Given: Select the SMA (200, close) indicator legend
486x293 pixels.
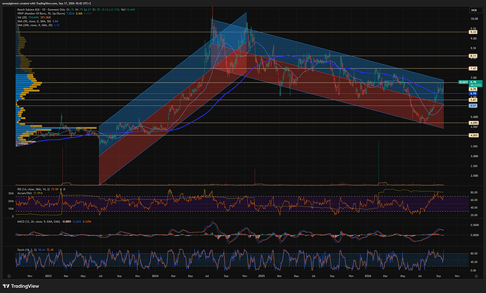Looking at the screenshot, I should click(35, 25).
